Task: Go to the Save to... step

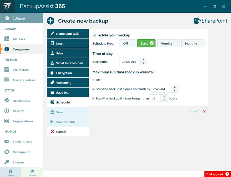Action: click(68, 92)
